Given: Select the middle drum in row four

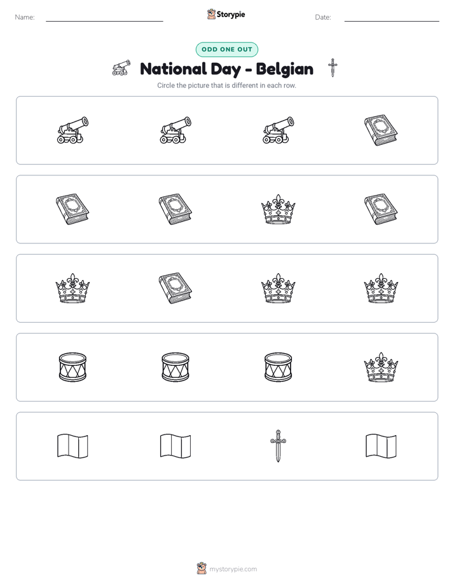Looking at the screenshot, I should point(175,367).
